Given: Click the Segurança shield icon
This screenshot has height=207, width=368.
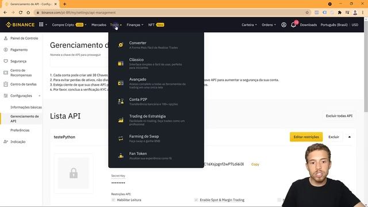Looking at the screenshot, I should pyautogui.click(x=6, y=61).
